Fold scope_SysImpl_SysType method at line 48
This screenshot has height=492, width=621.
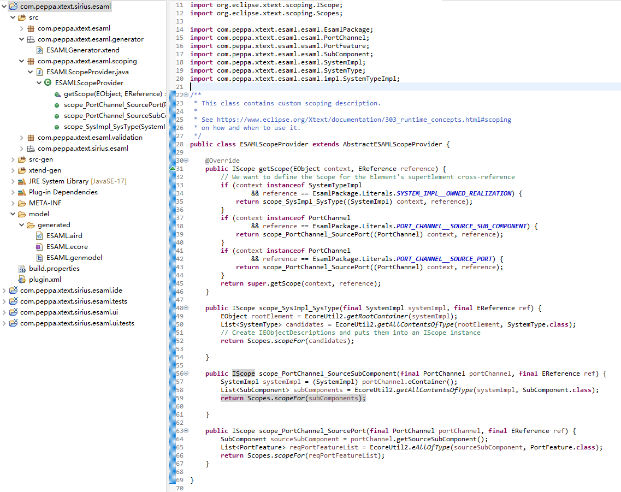coord(186,308)
